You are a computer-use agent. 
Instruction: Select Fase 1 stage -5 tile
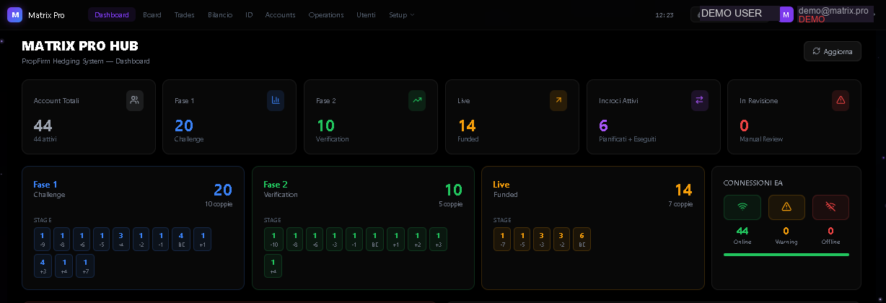pos(102,240)
